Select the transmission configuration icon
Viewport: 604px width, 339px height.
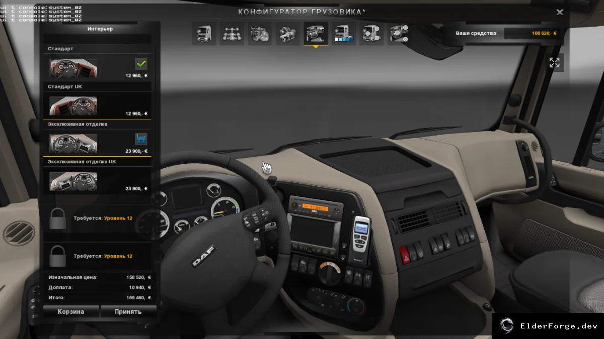coord(288,33)
